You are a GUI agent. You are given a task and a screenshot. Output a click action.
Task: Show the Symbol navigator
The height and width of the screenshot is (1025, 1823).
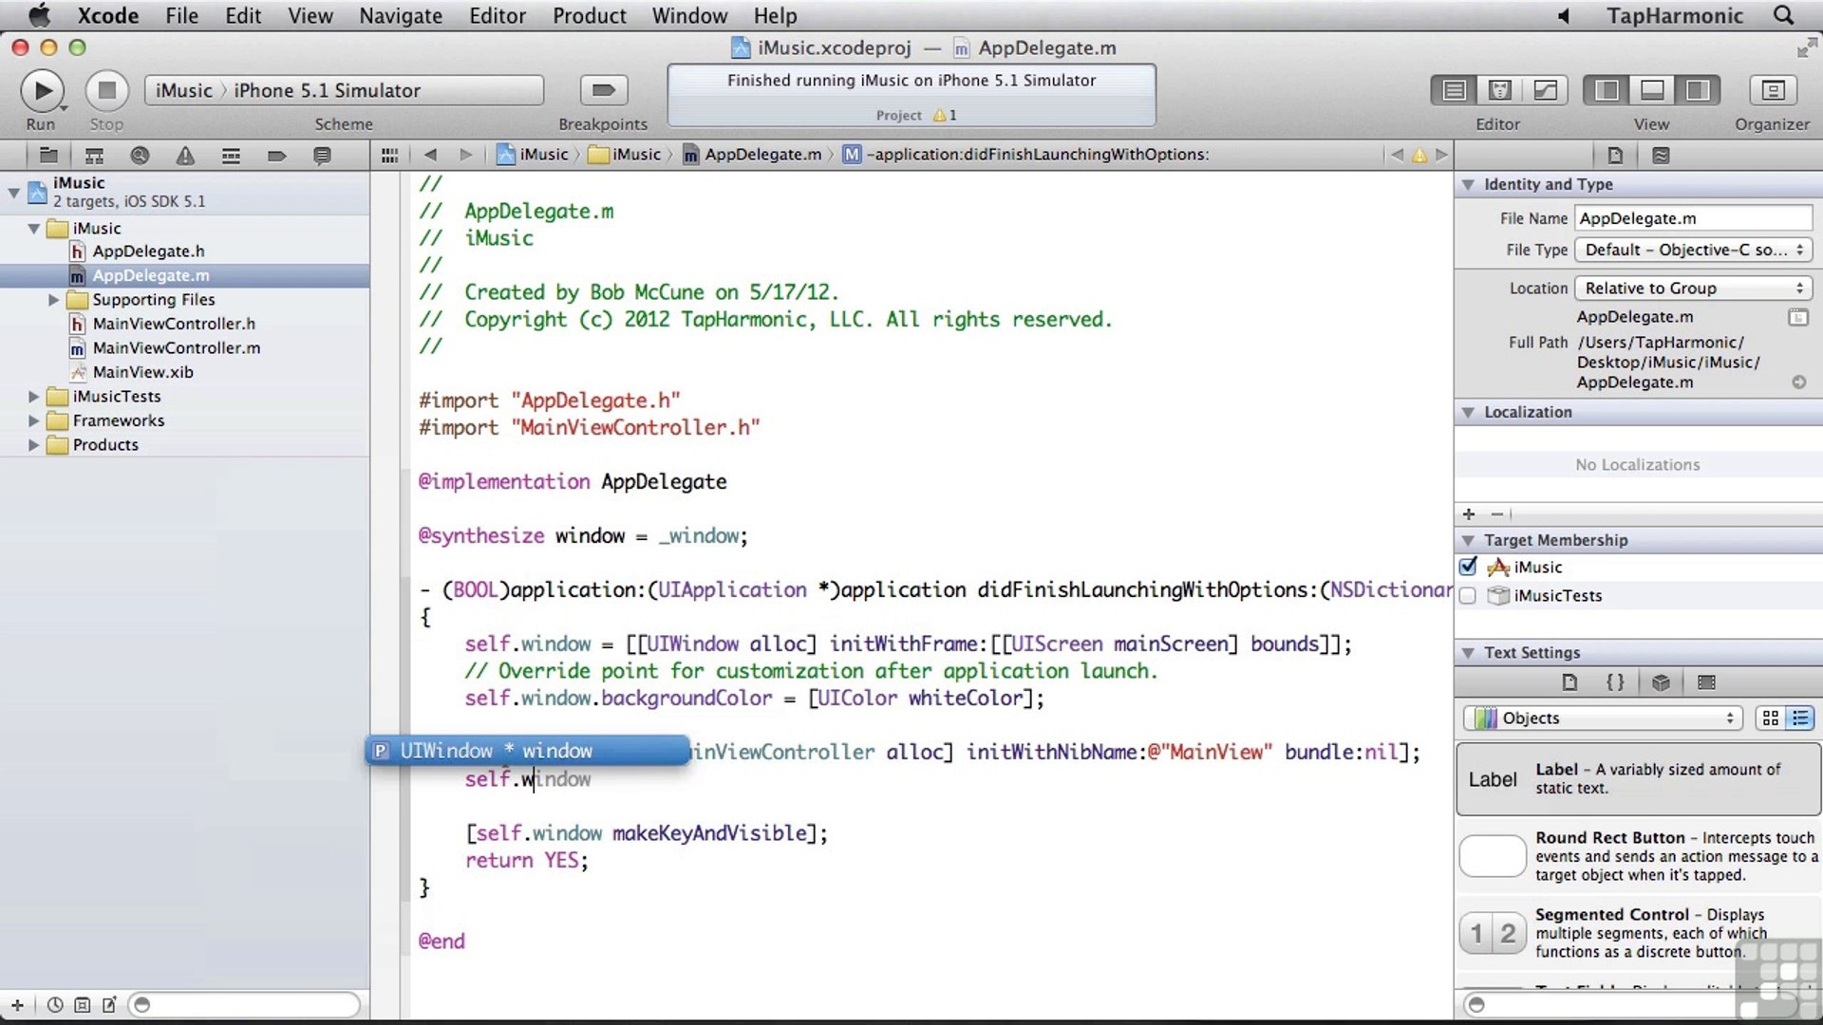94,156
